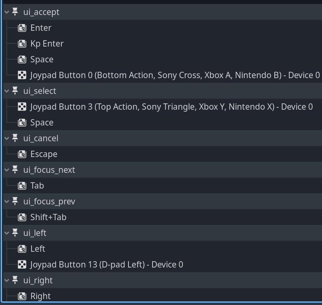The width and height of the screenshot is (322, 305).
Task: Click the joypad icon on Joypad Button 3
Action: click(x=22, y=107)
